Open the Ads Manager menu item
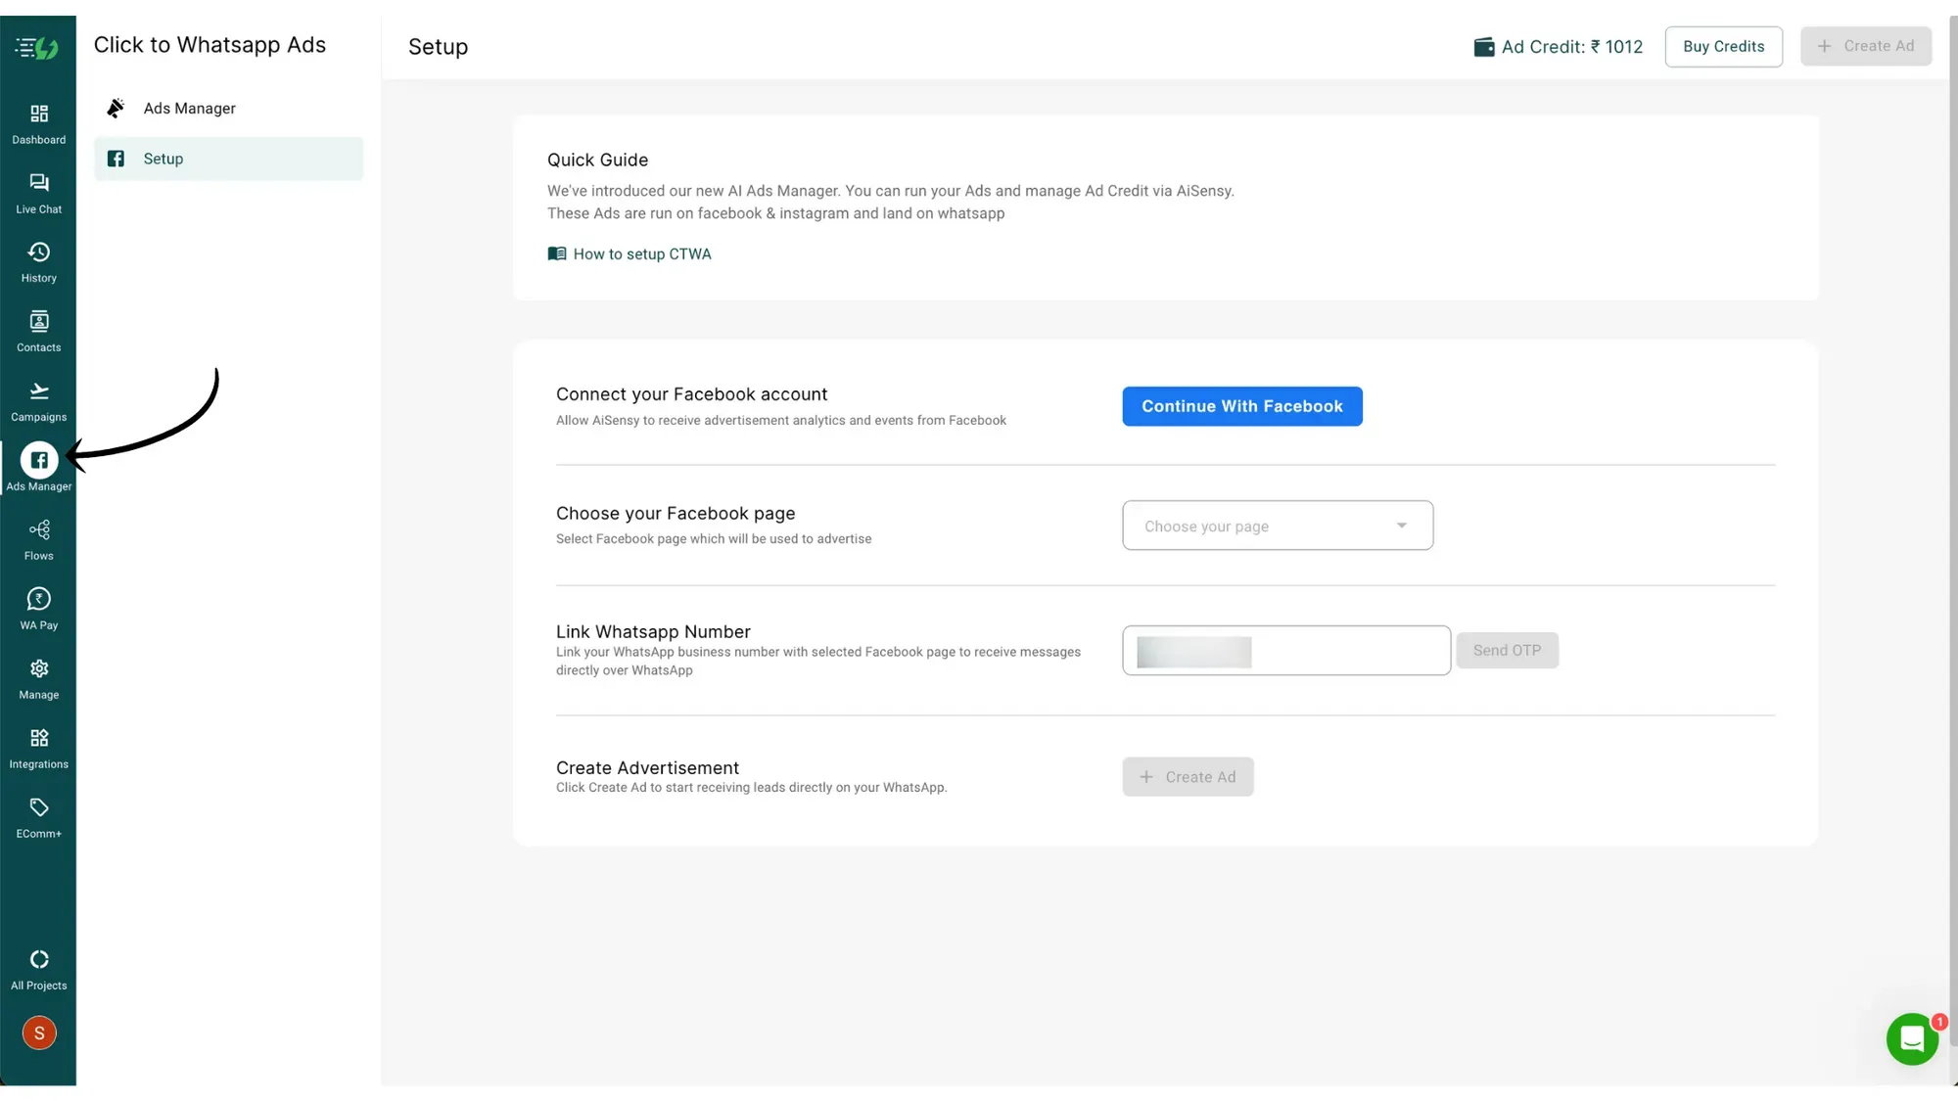Screen dimensions: 1958x1101 click(189, 108)
